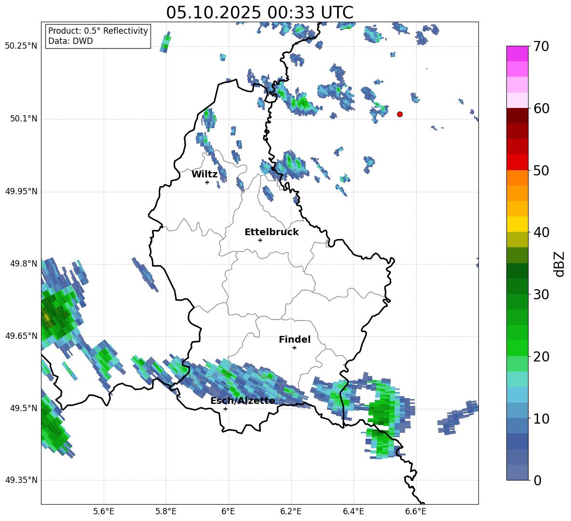This screenshot has height=521, width=571.
Task: Click the colorbar tick label 70
Action: [541, 47]
